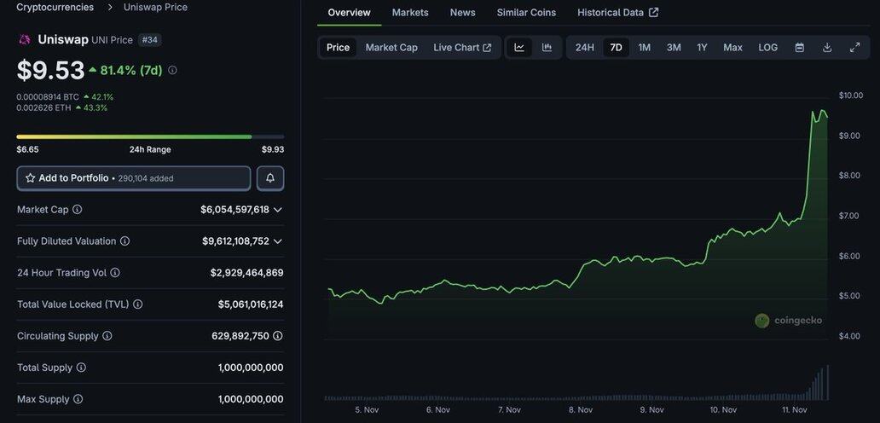The image size is (880, 423).
Task: Select the 1Y time range
Action: tap(702, 48)
